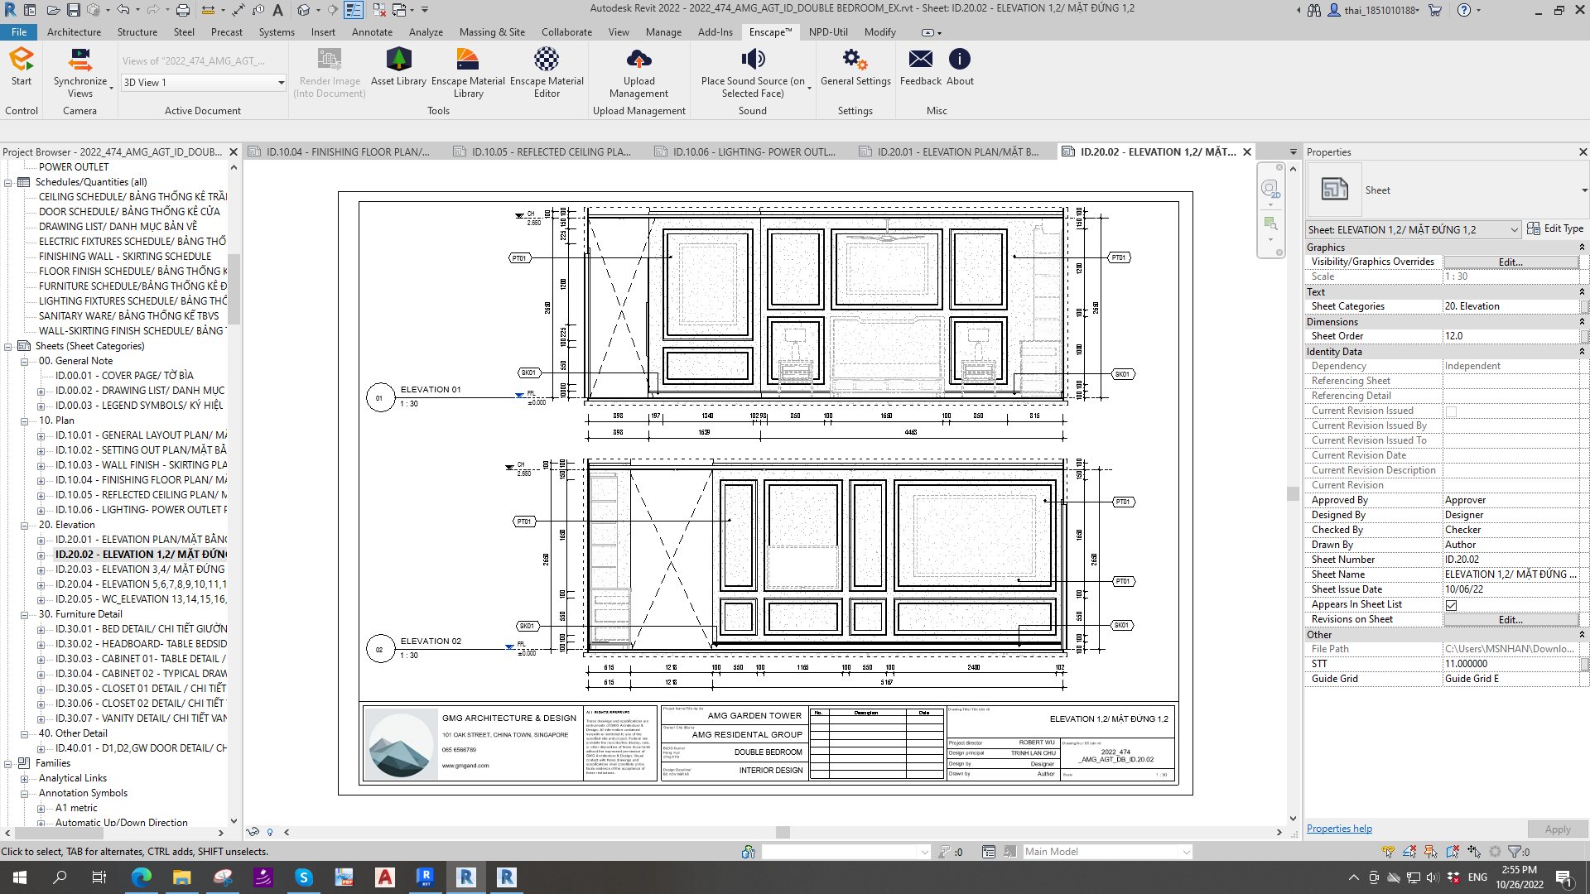
Task: Expand the ID.10.01 General Layout Plan sheet
Action: pos(41,436)
